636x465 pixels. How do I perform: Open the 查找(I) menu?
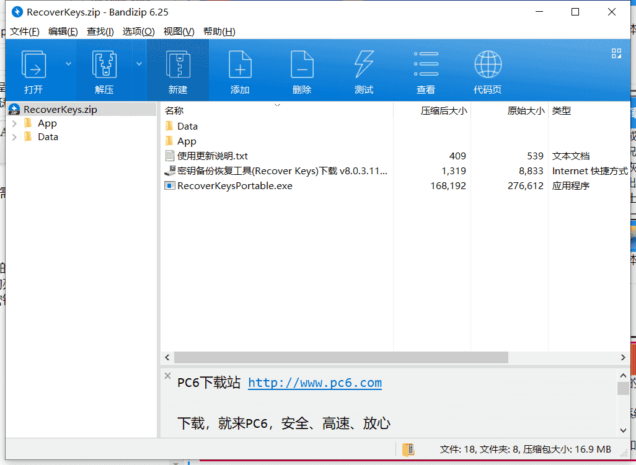pos(100,31)
